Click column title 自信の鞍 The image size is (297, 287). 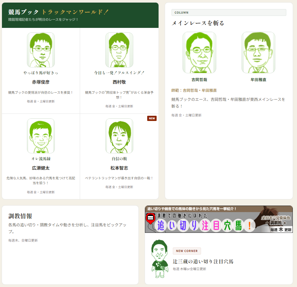(119, 159)
